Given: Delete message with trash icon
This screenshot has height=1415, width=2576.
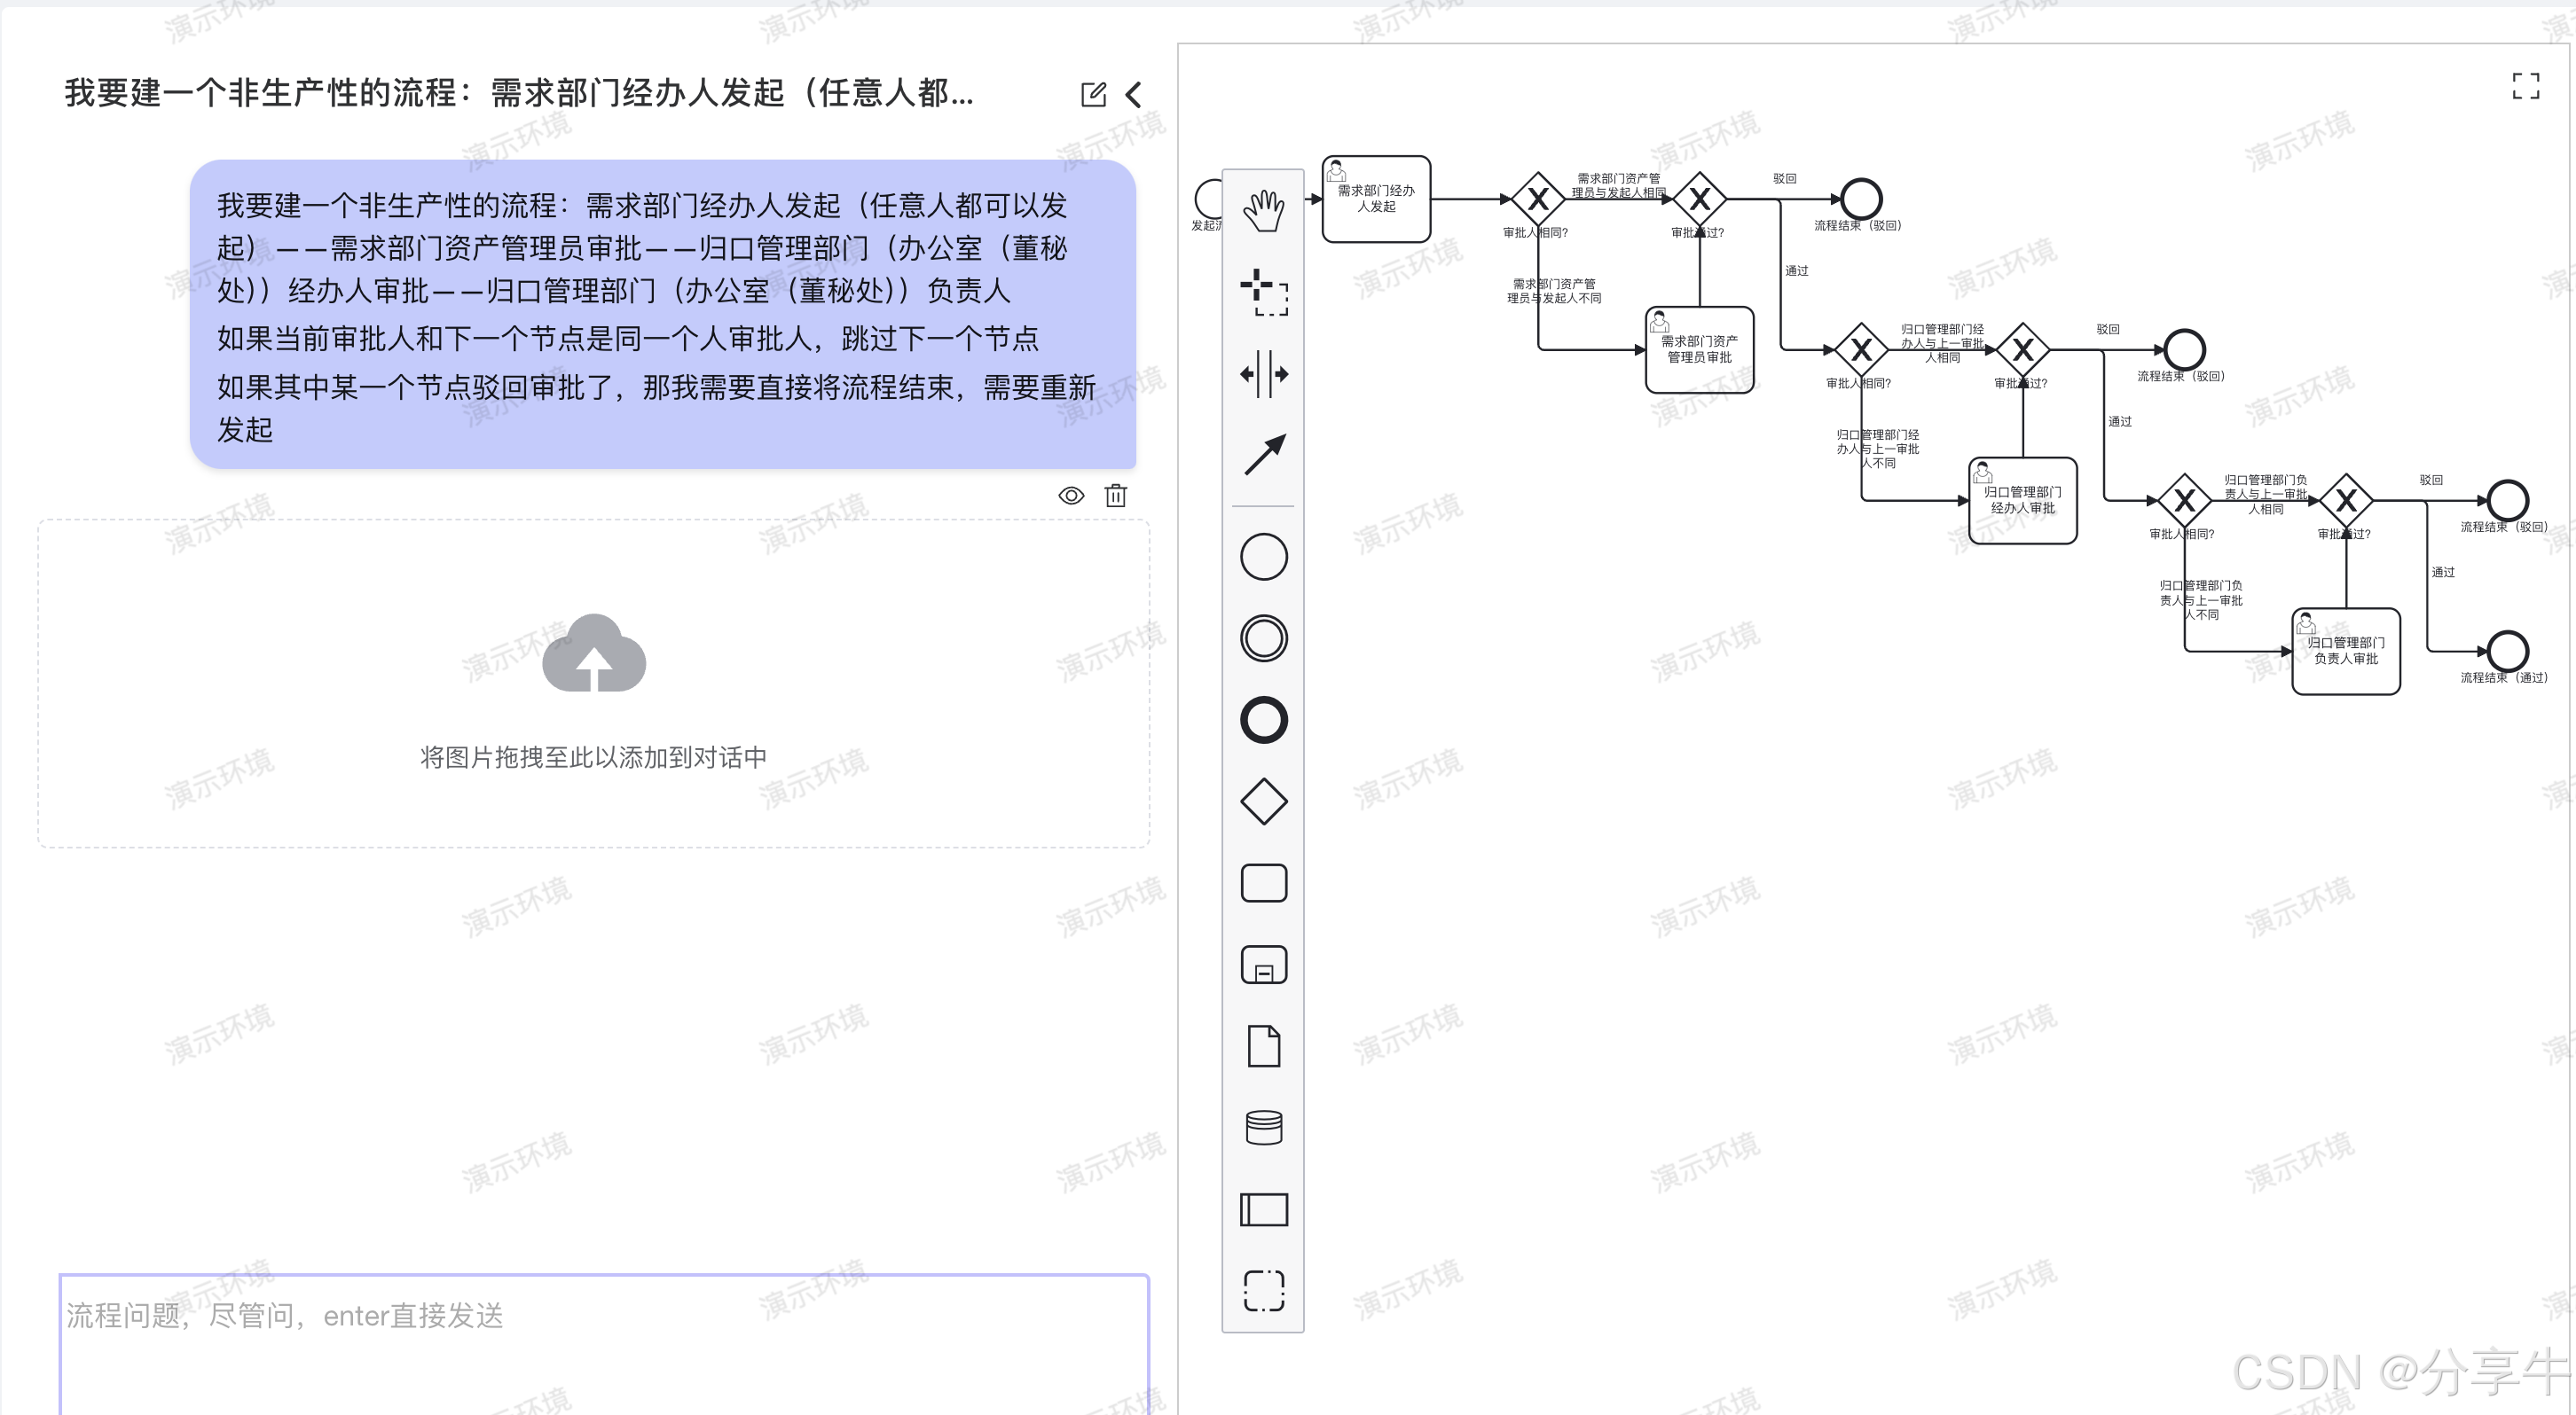Looking at the screenshot, I should (x=1116, y=496).
